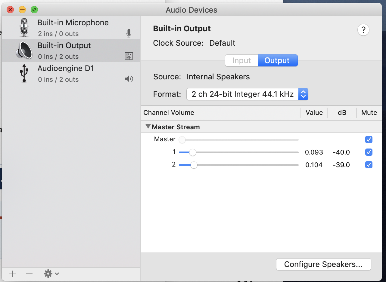
Task: Toggle mute checkbox for channel 1
Action: click(369, 152)
